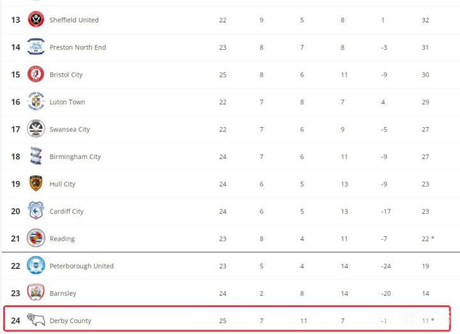The width and height of the screenshot is (460, 334).
Task: Click the Cardiff City club crest
Action: 36,211
